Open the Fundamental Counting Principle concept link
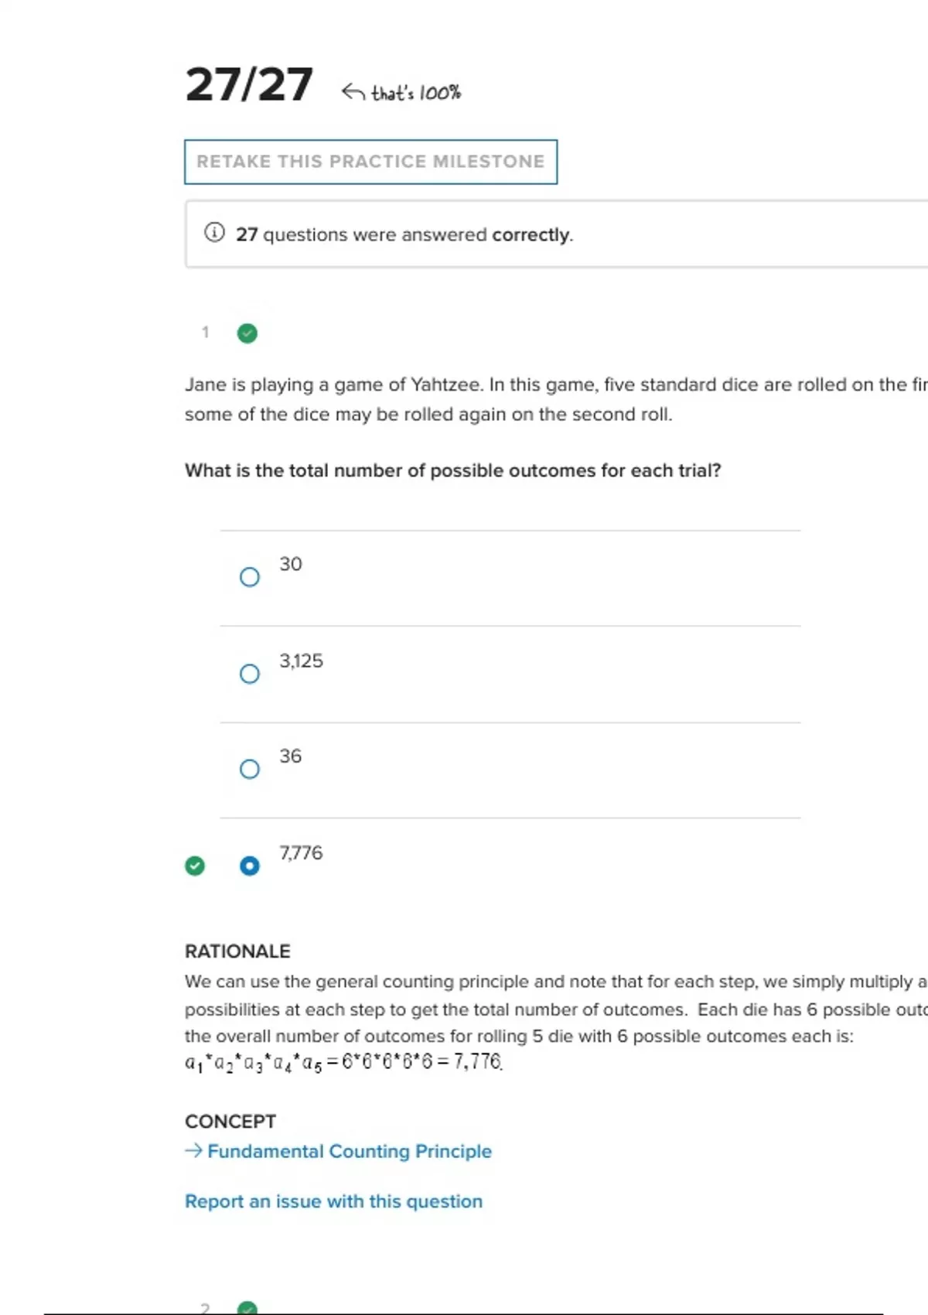 point(350,1151)
